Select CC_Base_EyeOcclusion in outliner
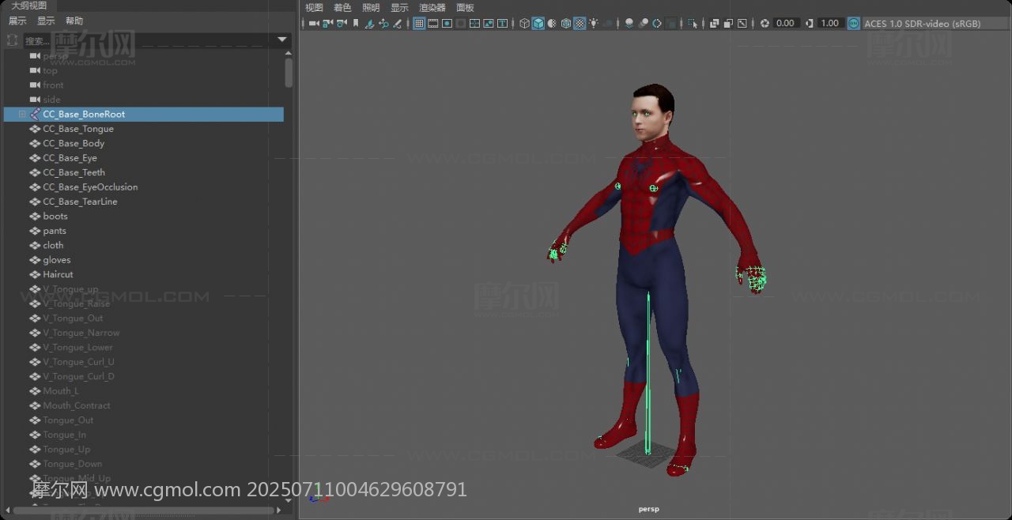 tap(90, 187)
